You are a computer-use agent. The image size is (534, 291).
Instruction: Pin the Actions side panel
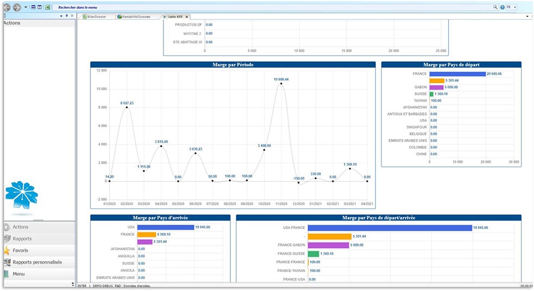[66, 16]
